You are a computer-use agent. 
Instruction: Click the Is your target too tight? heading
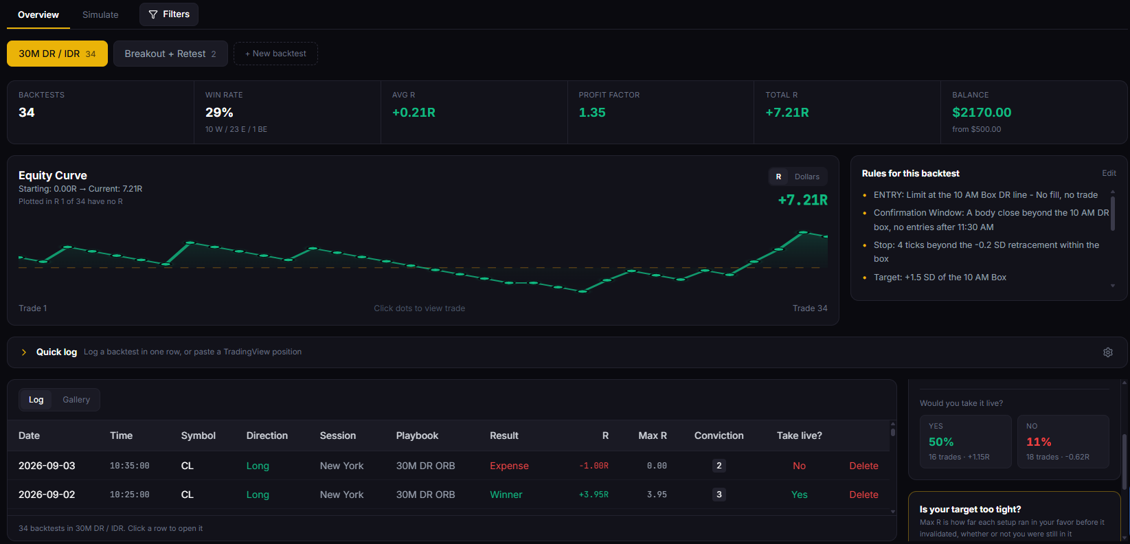tap(970, 509)
